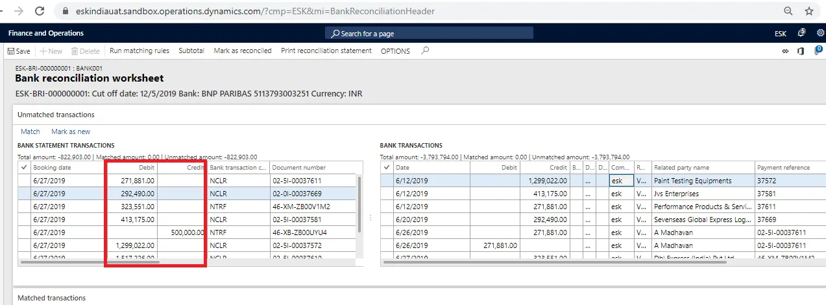
Task: Click the Mark as new link
Action: 71,131
